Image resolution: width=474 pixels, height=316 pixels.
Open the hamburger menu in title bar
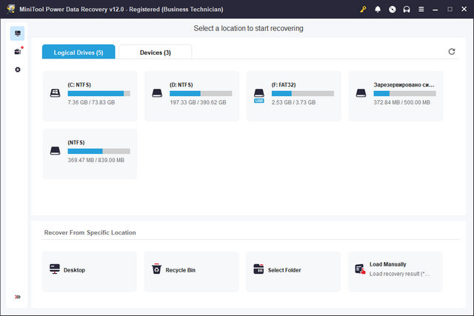(421, 9)
